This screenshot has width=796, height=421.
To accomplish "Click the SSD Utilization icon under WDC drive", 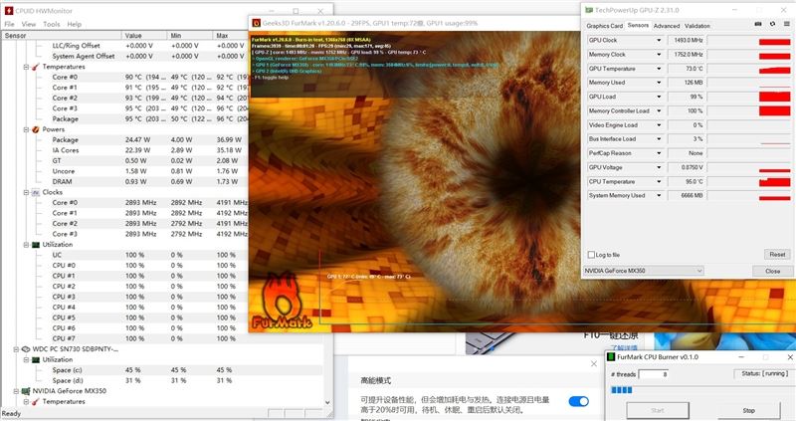I will click(x=36, y=359).
